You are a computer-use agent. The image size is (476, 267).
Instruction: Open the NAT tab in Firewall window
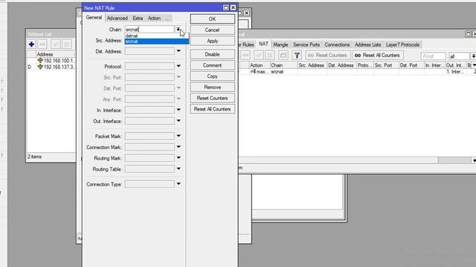pos(263,44)
